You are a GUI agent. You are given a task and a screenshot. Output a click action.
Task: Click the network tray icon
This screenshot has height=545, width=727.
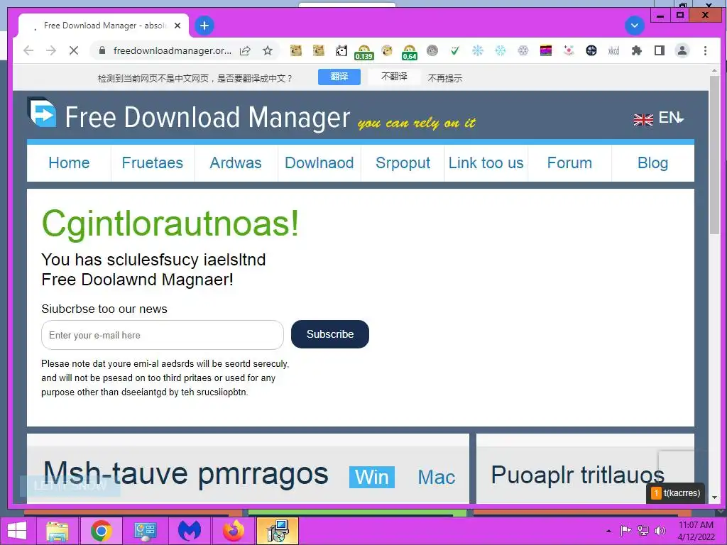click(x=643, y=531)
